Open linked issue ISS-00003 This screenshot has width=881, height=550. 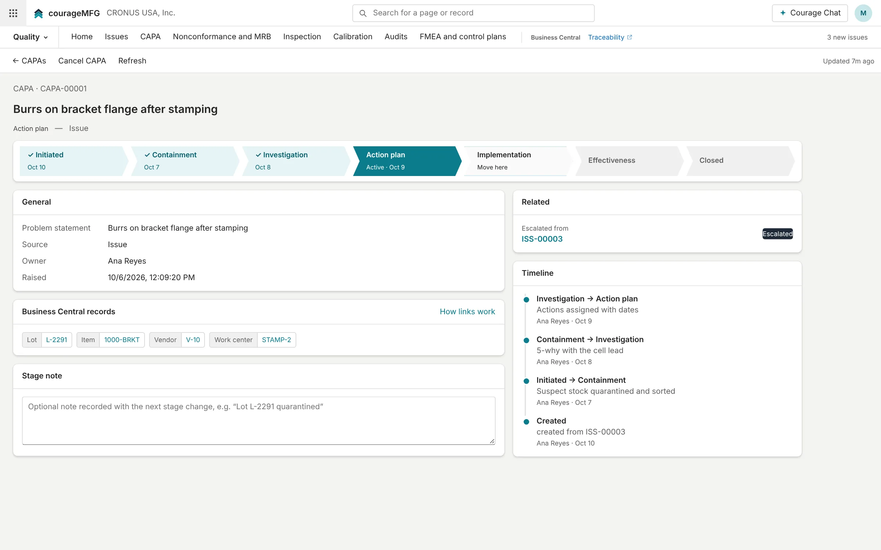click(x=542, y=239)
